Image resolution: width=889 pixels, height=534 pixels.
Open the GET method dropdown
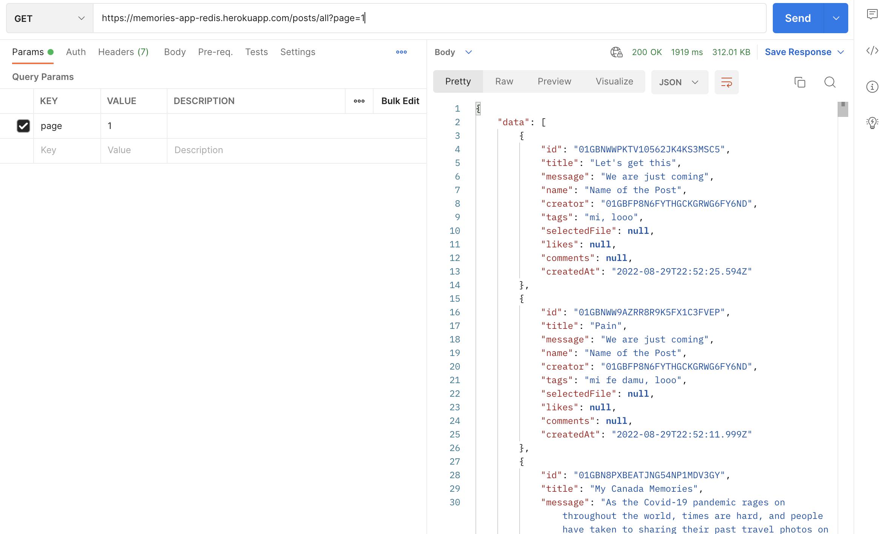[50, 18]
